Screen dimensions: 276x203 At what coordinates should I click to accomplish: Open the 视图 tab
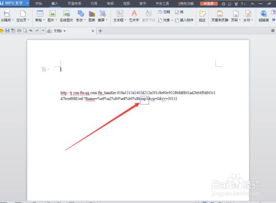click(x=126, y=3)
